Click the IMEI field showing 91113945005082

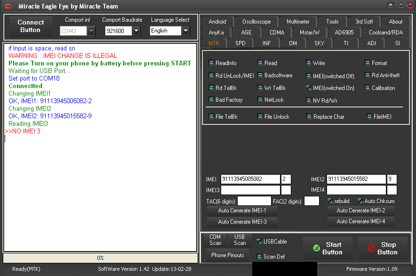tap(250, 179)
